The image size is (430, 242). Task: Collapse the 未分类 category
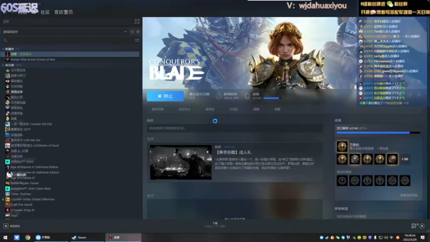[x=3, y=65]
